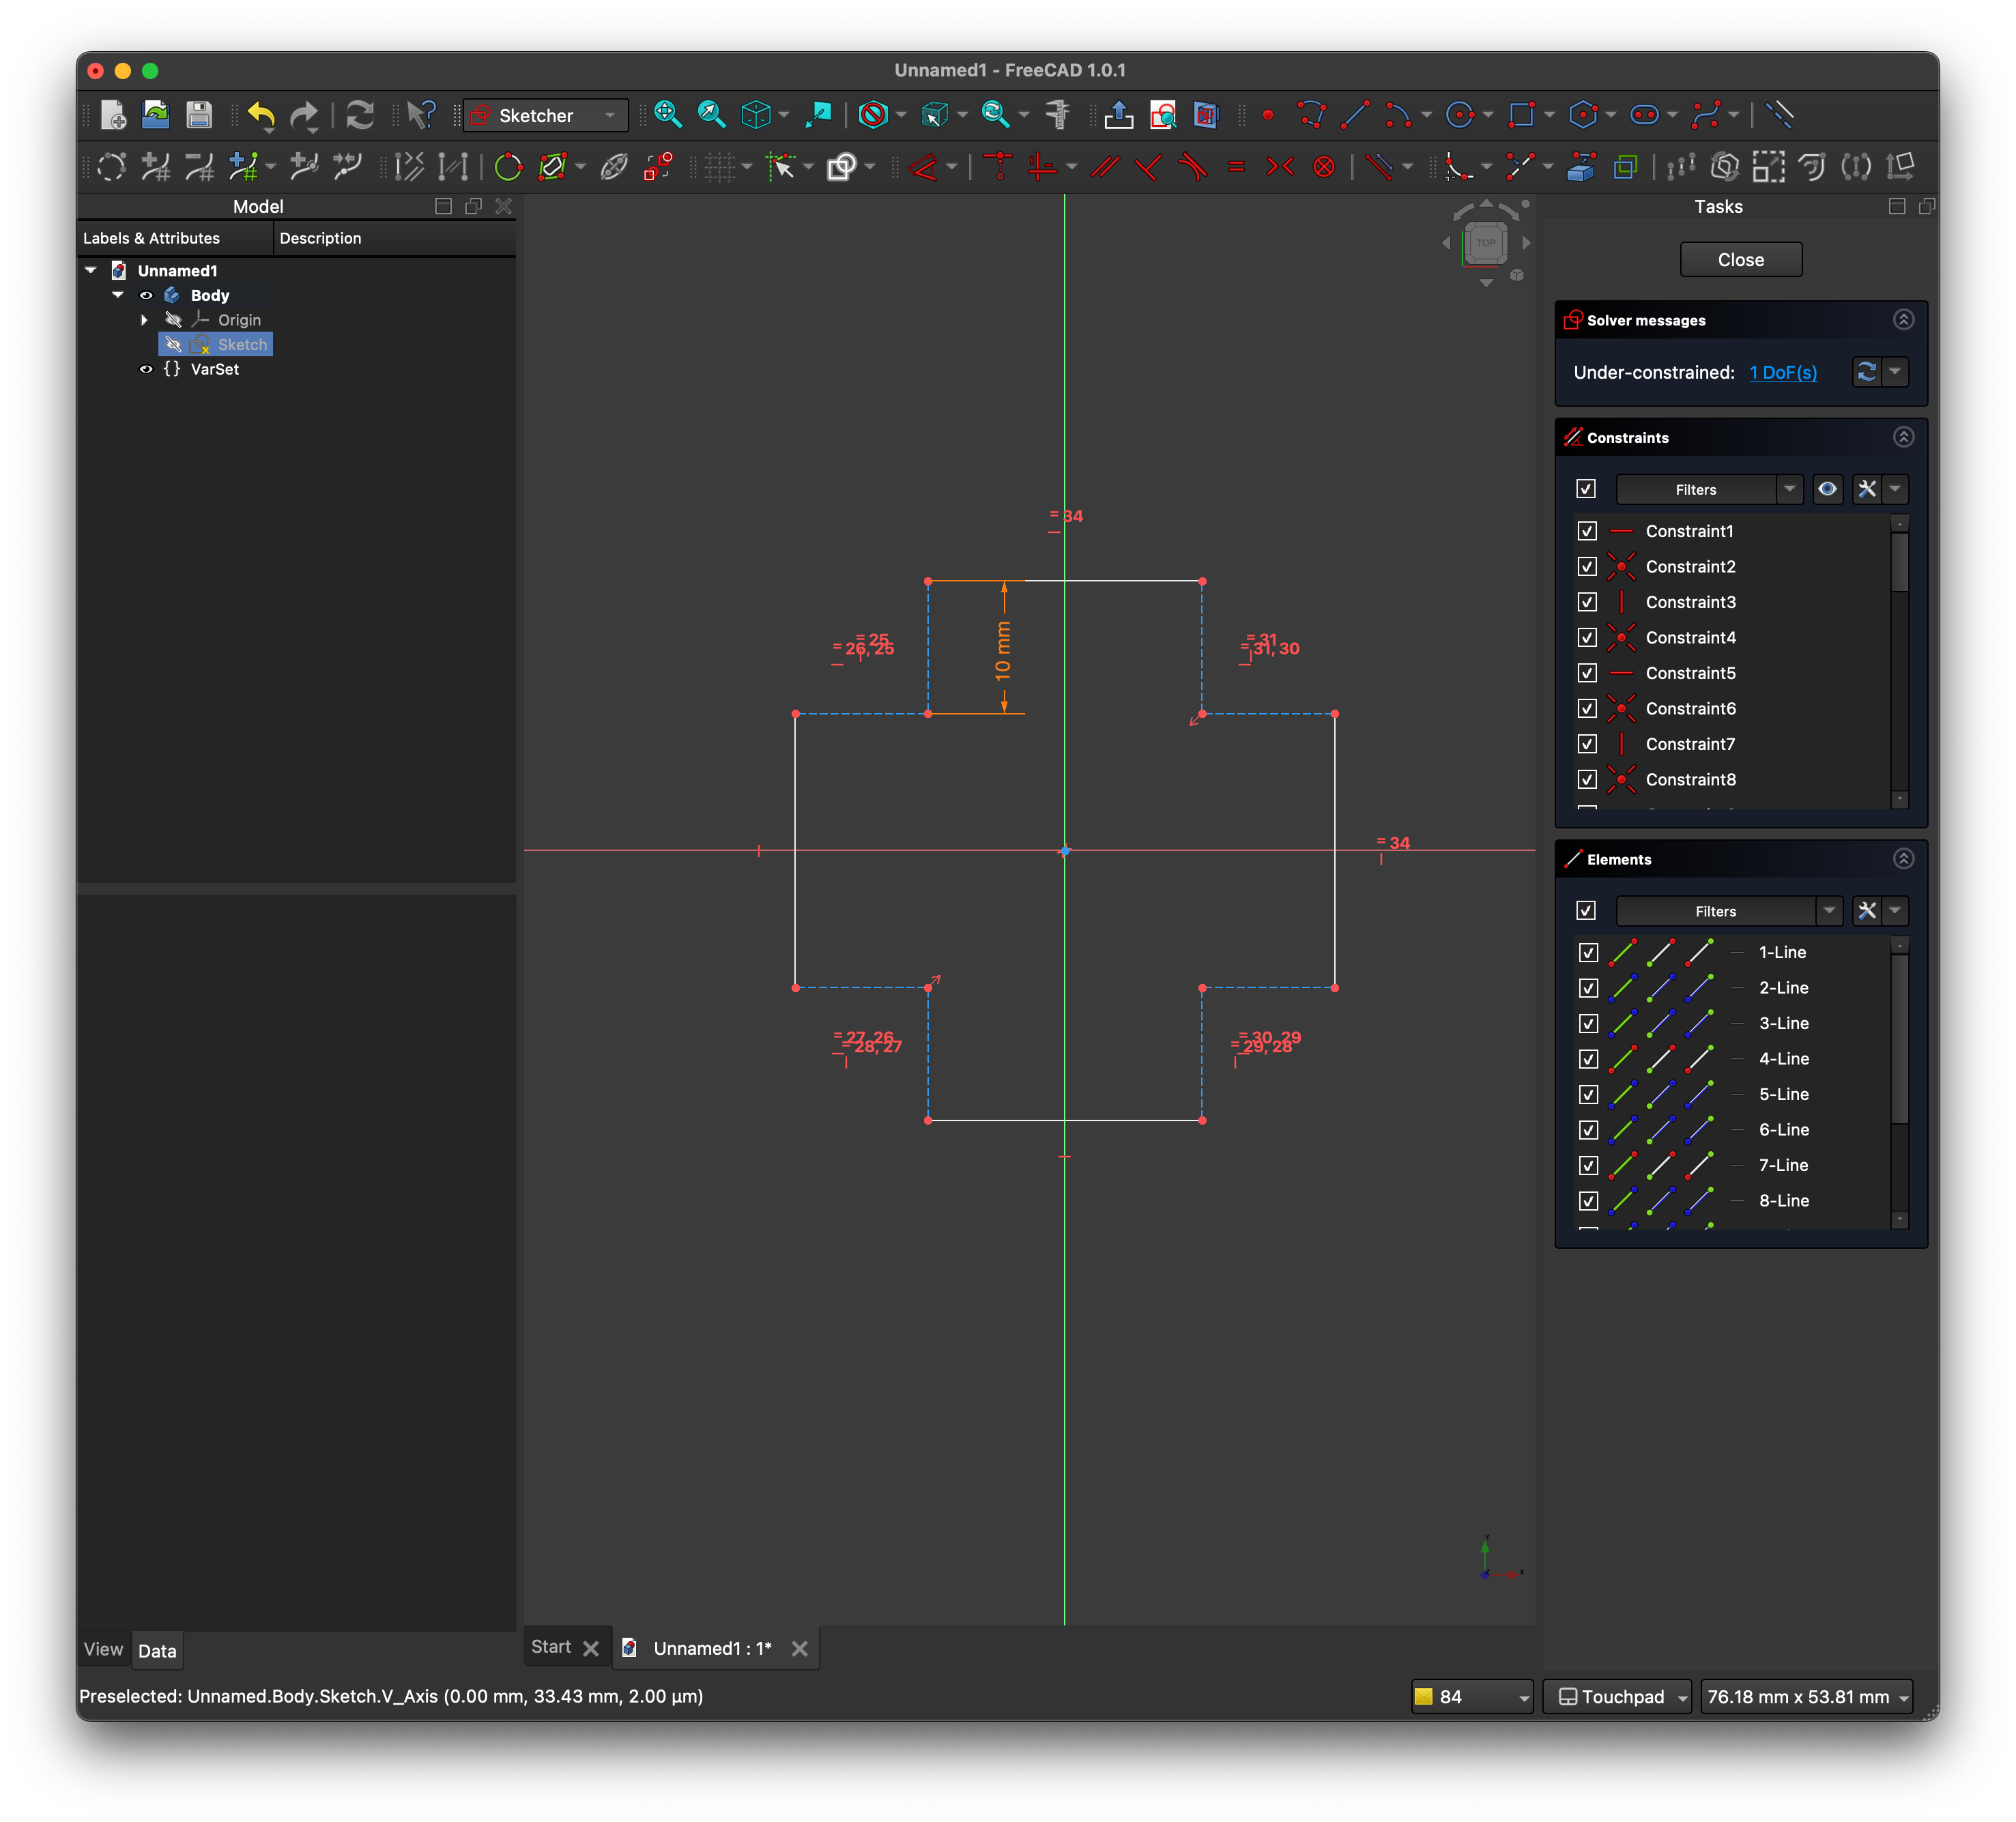Uncheck the Constraint1 checkbox
Screen dimensions: 2016x1822
pos(1587,531)
